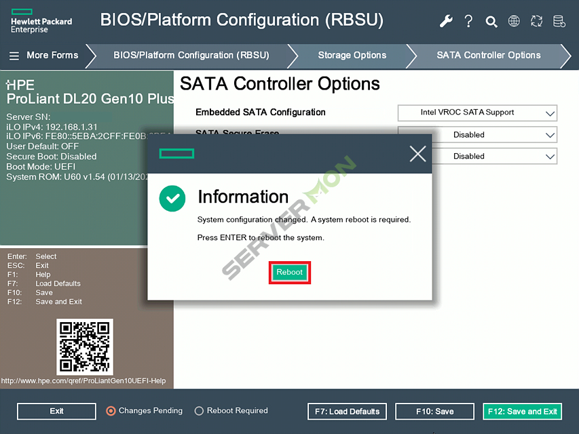Click the SATA Controller Options page heading
The height and width of the screenshot is (434, 579).
pos(280,84)
